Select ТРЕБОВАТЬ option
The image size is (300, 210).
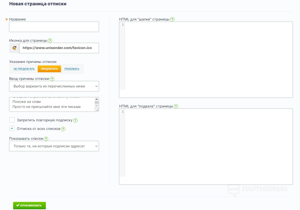[x=72, y=69]
